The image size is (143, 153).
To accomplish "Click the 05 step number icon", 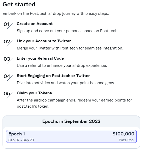I will pos(8,95).
